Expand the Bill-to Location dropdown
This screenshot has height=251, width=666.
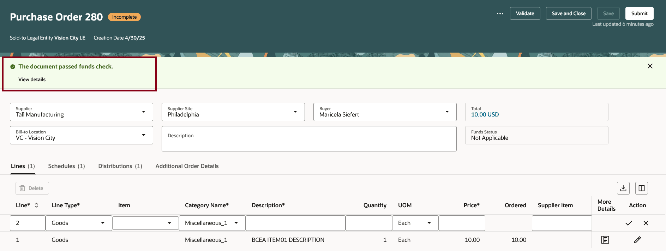click(143, 135)
